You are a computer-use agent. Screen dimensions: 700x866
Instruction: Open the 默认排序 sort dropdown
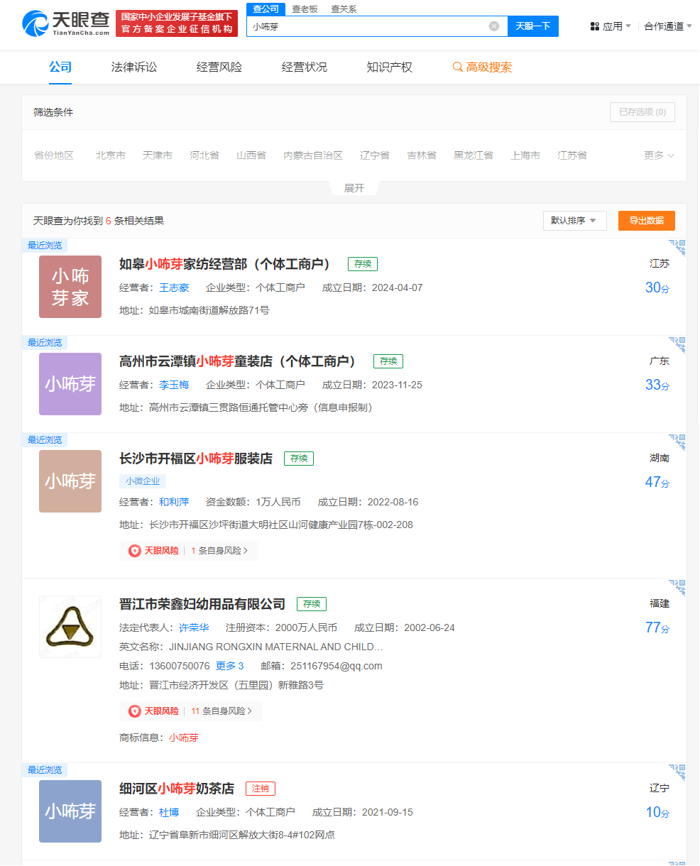[x=575, y=221]
